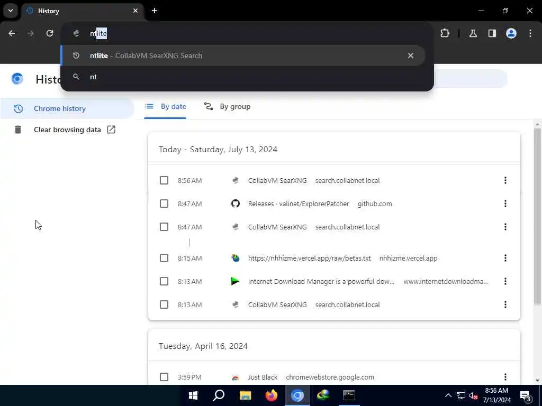
Task: Show hidden system tray icons
Action: 448,395
